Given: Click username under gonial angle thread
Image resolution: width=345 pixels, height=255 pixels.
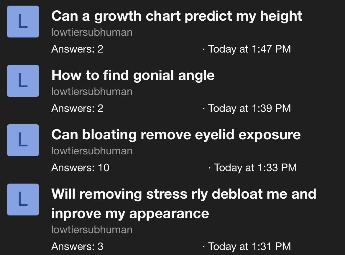Looking at the screenshot, I should pos(92,91).
